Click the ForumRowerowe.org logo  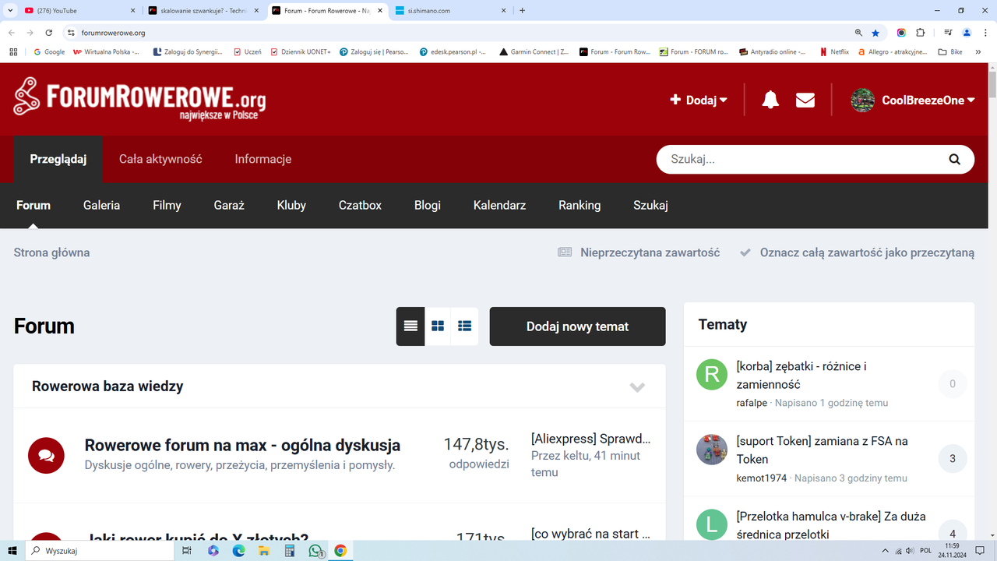[x=139, y=99]
